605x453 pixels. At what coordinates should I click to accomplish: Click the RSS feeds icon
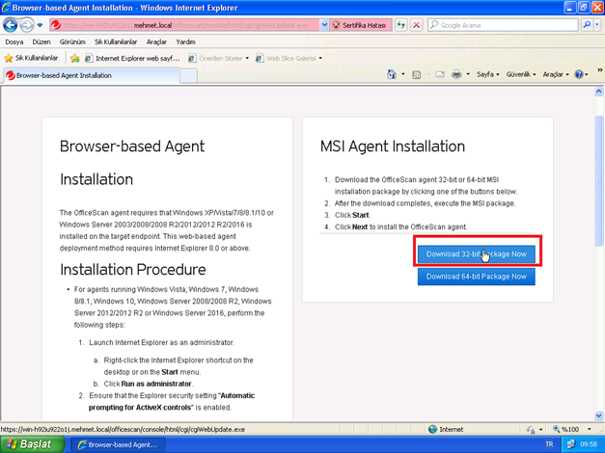tap(416, 74)
